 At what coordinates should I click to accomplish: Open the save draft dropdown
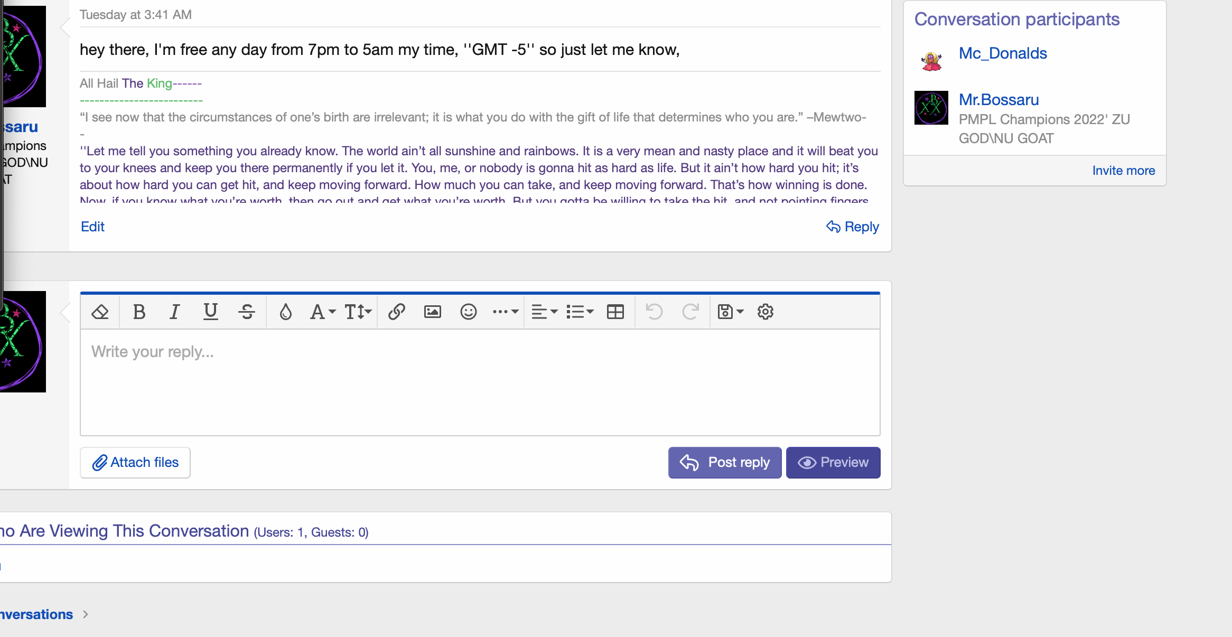click(731, 312)
